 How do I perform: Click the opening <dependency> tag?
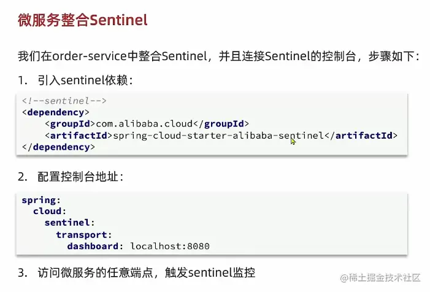(56, 112)
